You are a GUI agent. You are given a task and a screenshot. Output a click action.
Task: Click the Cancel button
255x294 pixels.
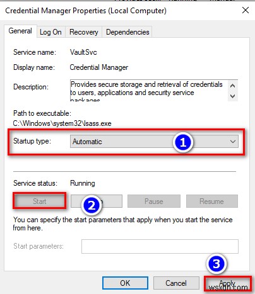click(176, 283)
